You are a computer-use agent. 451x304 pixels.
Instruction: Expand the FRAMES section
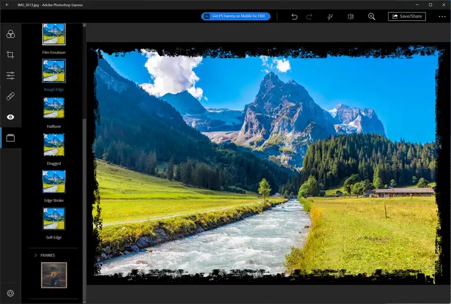click(x=49, y=255)
